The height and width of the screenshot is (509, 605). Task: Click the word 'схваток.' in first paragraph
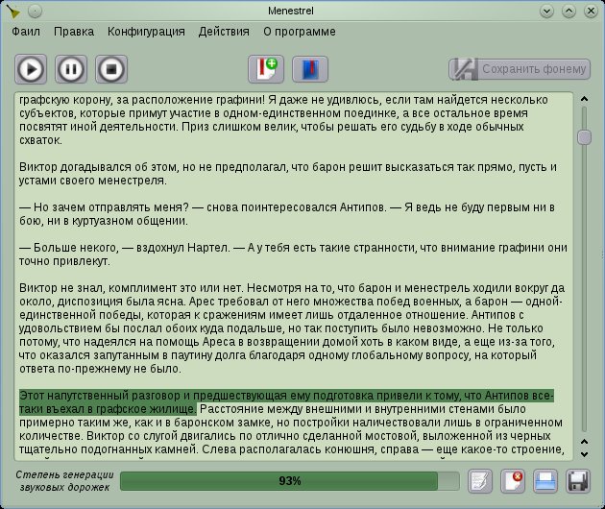click(41, 140)
